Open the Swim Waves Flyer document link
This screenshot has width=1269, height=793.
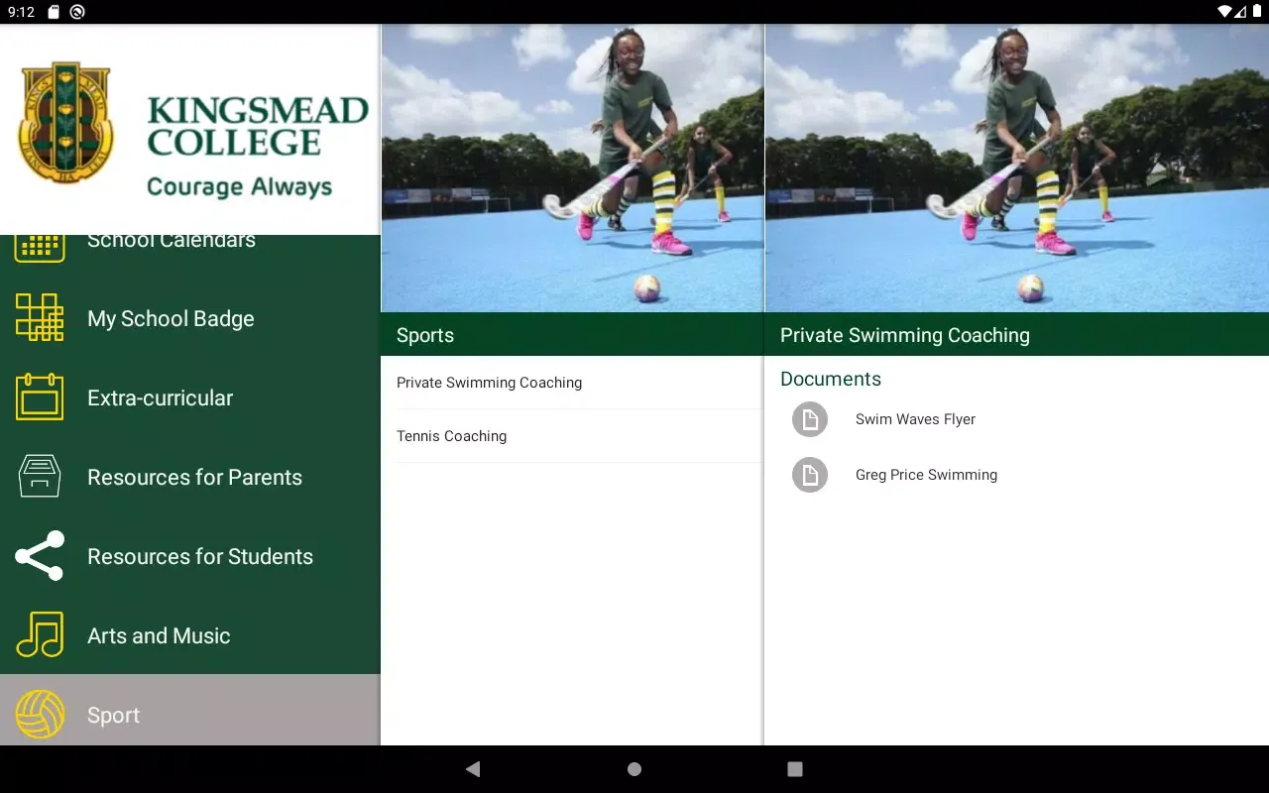click(915, 419)
